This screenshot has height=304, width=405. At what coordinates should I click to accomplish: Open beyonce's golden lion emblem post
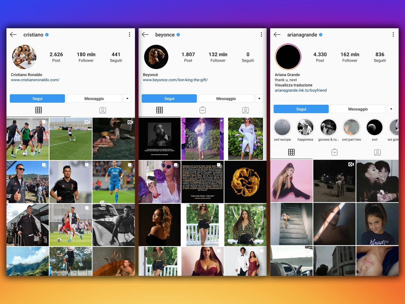[246, 182]
